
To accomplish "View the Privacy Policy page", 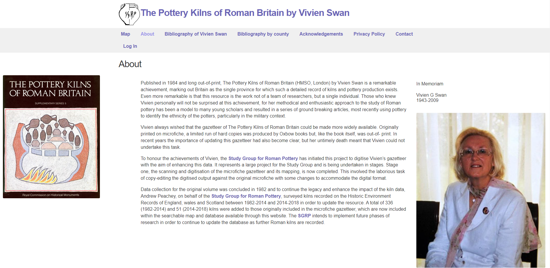I will click(369, 34).
